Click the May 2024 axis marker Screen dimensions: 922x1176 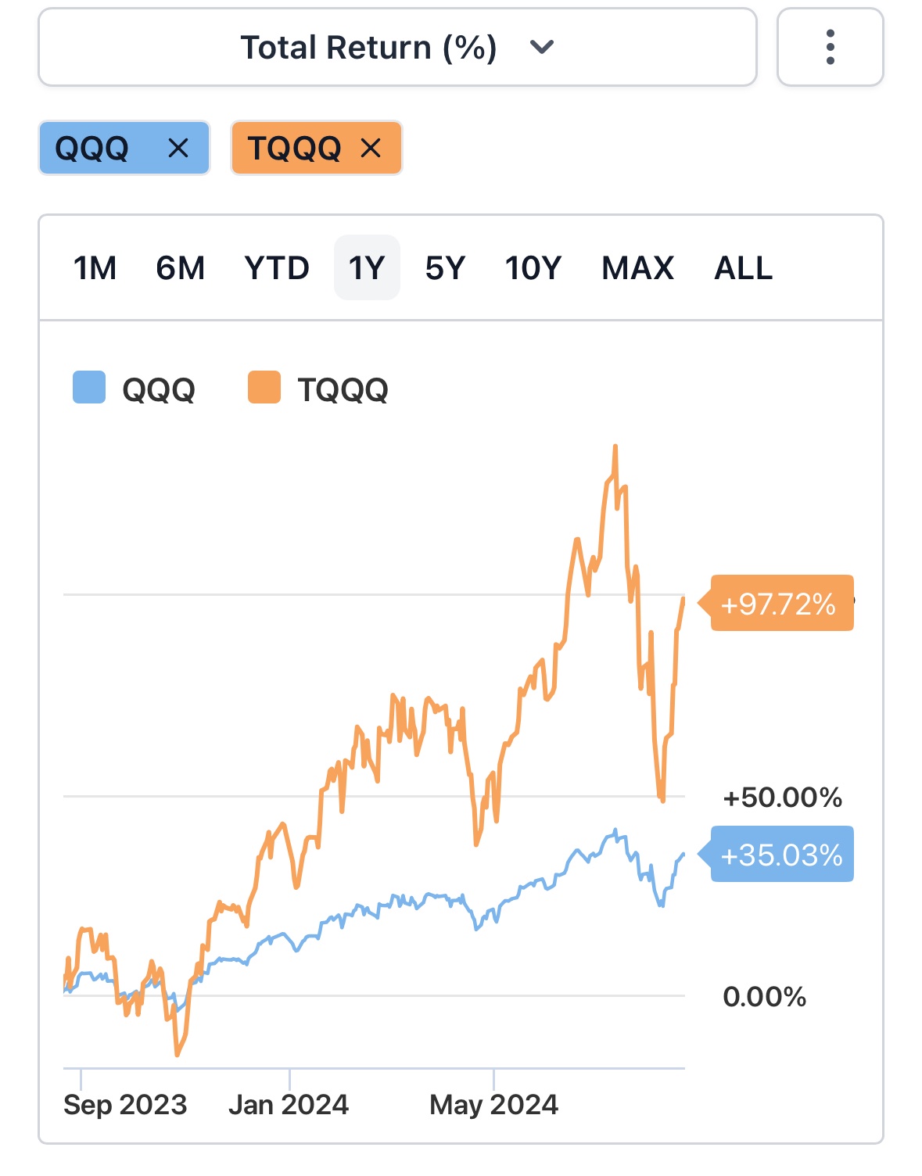pos(493,1104)
